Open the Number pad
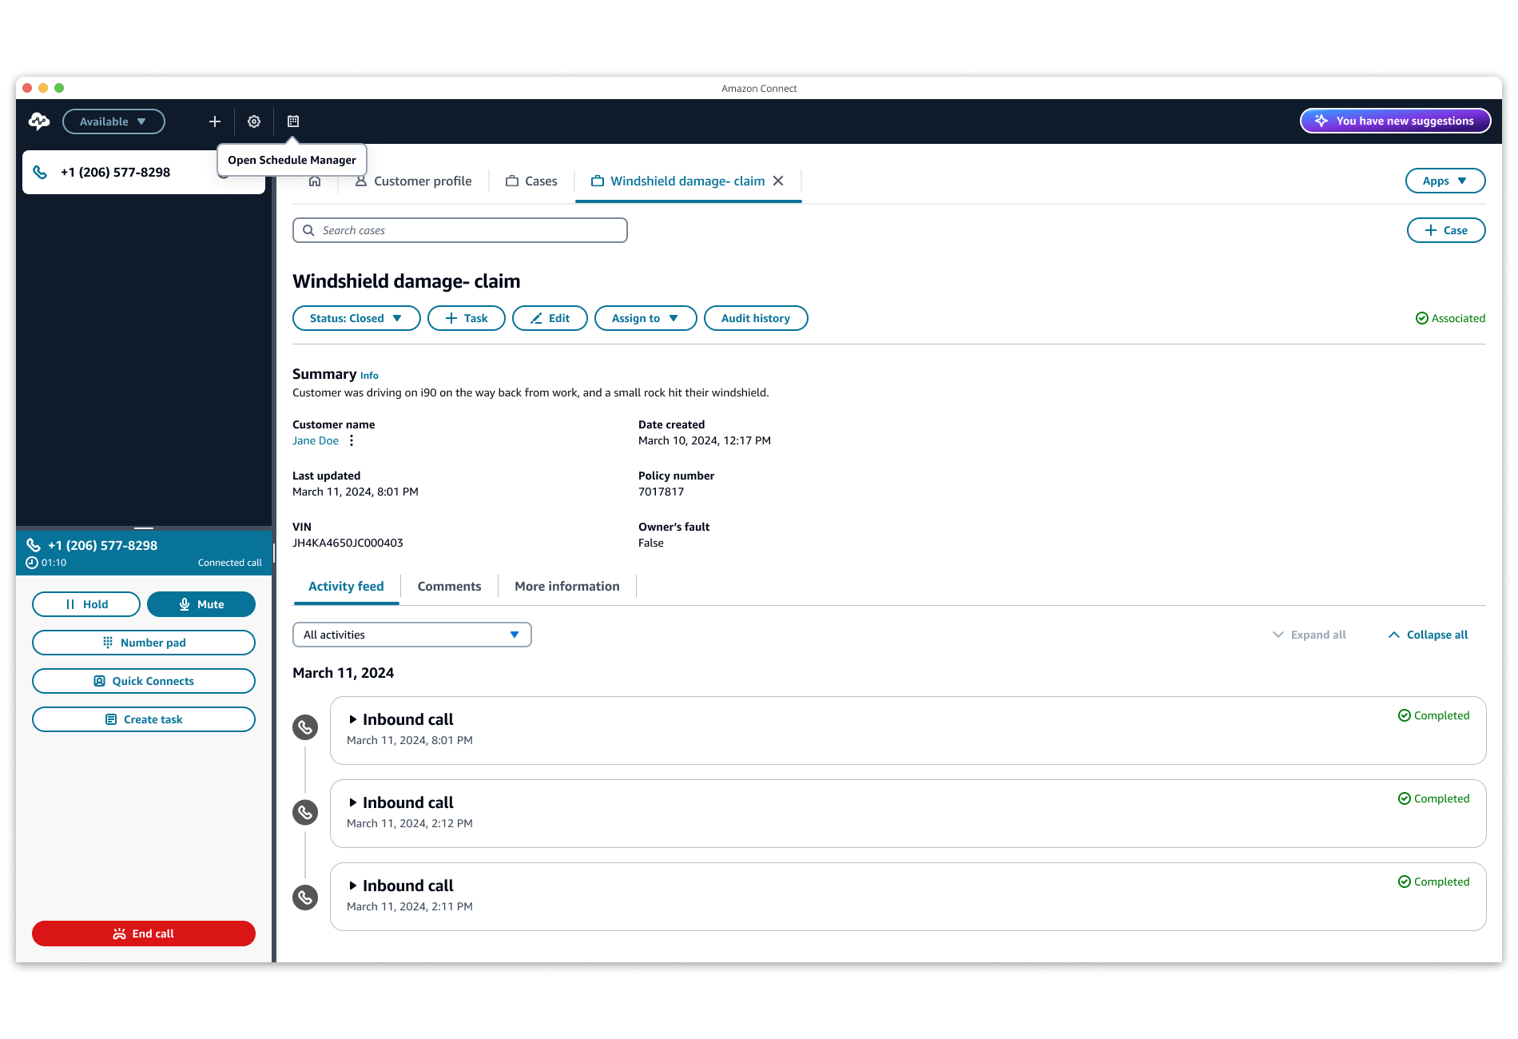 tap(144, 642)
